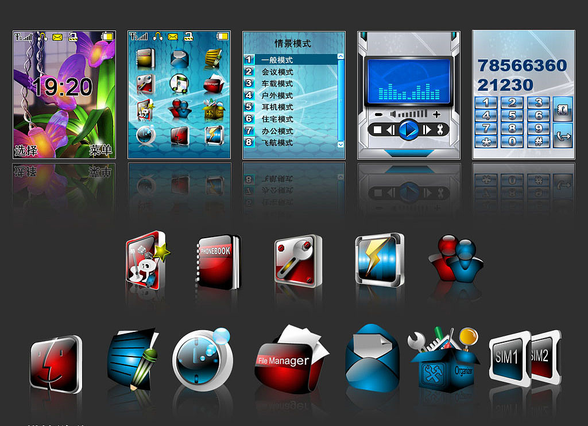This screenshot has height=426, width=588.
Task: Open the blue envelope Messages icon
Action: tap(371, 359)
